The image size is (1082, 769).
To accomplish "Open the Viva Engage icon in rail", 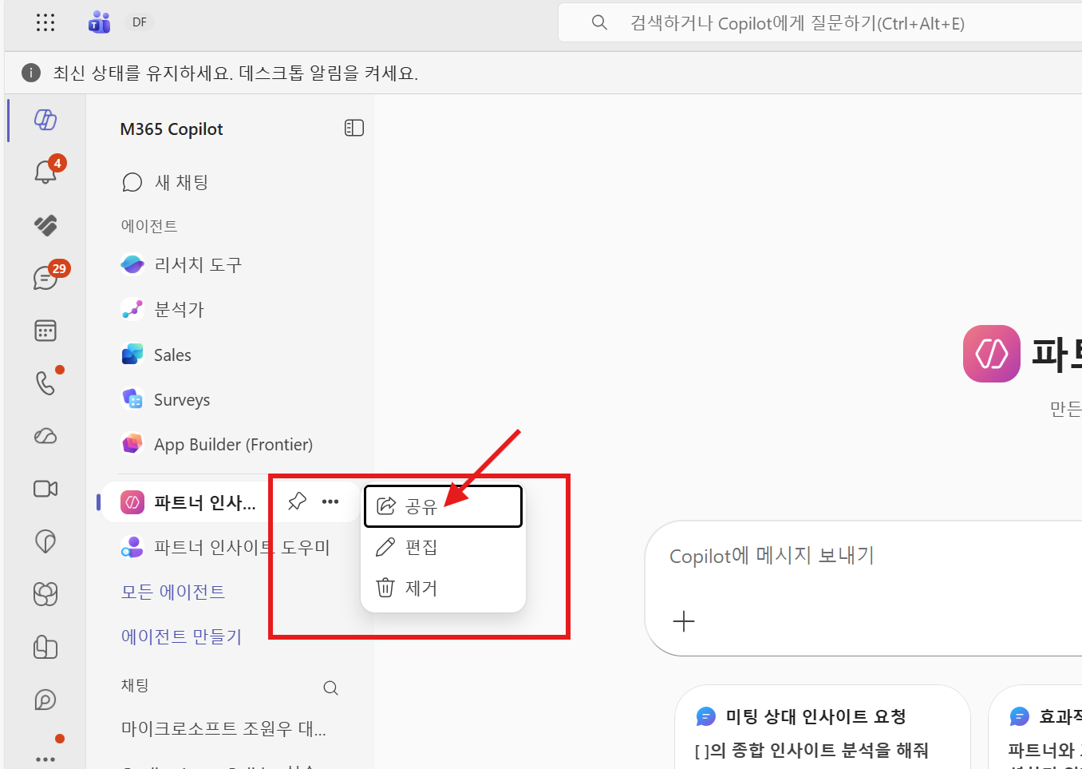I will pyautogui.click(x=45, y=594).
